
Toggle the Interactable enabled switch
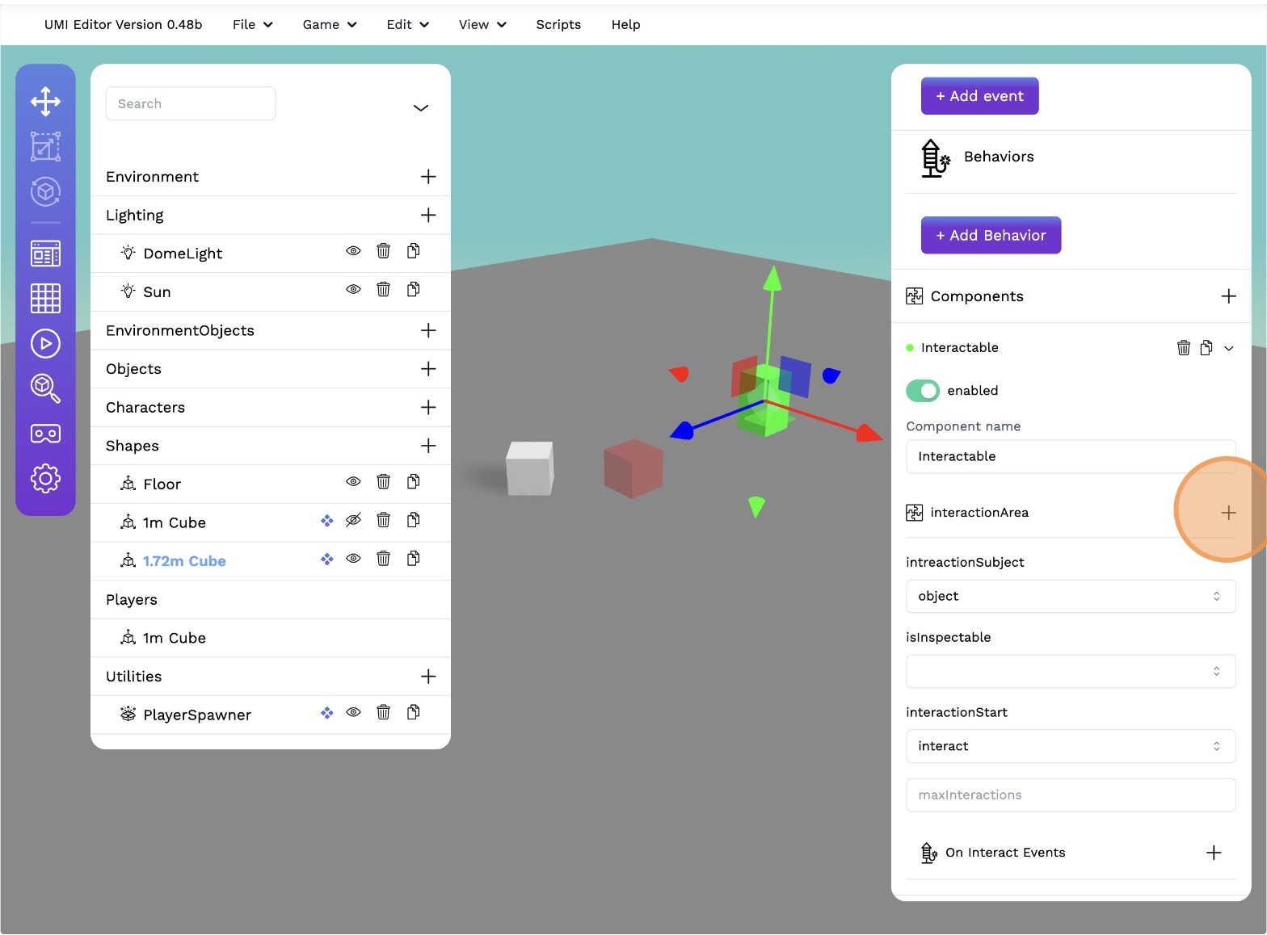(x=922, y=391)
